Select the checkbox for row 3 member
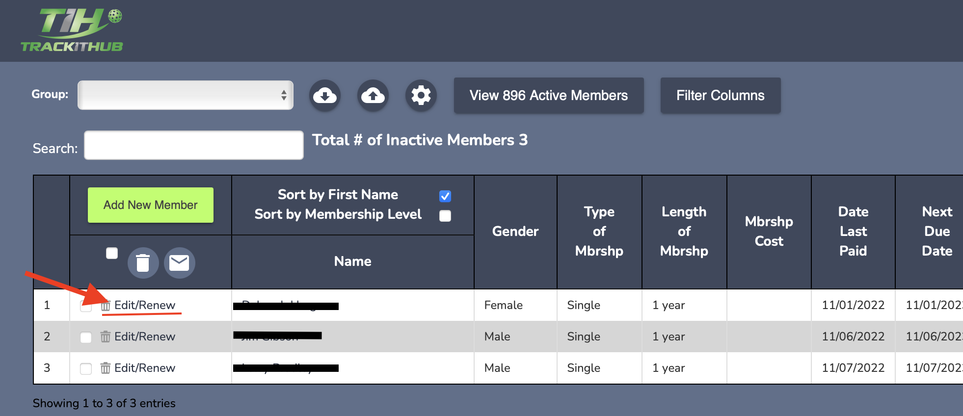 (x=86, y=368)
